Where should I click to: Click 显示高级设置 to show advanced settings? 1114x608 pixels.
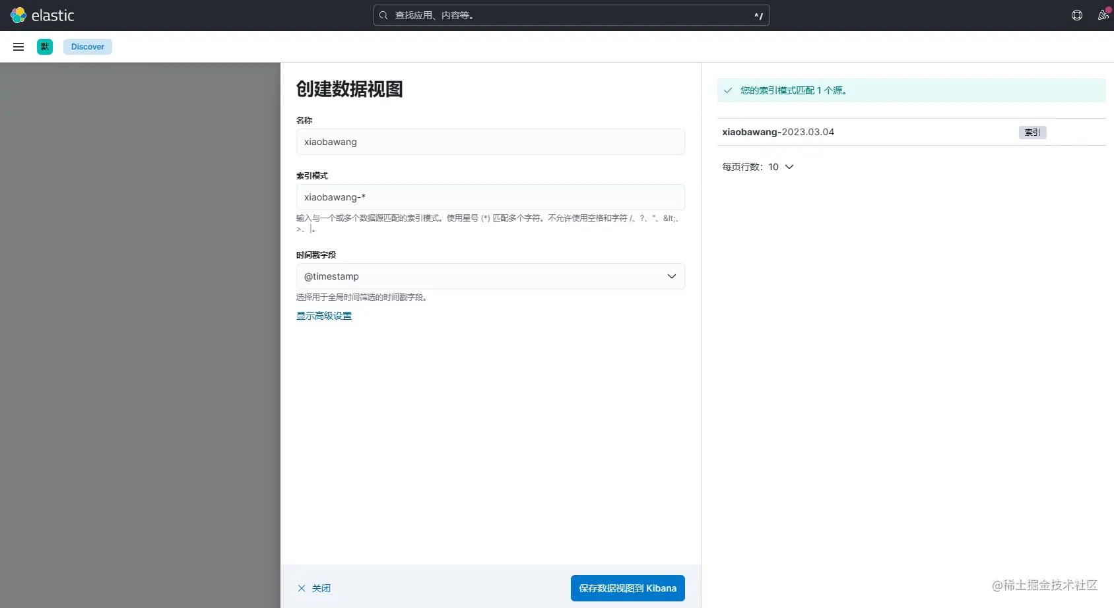pyautogui.click(x=323, y=315)
